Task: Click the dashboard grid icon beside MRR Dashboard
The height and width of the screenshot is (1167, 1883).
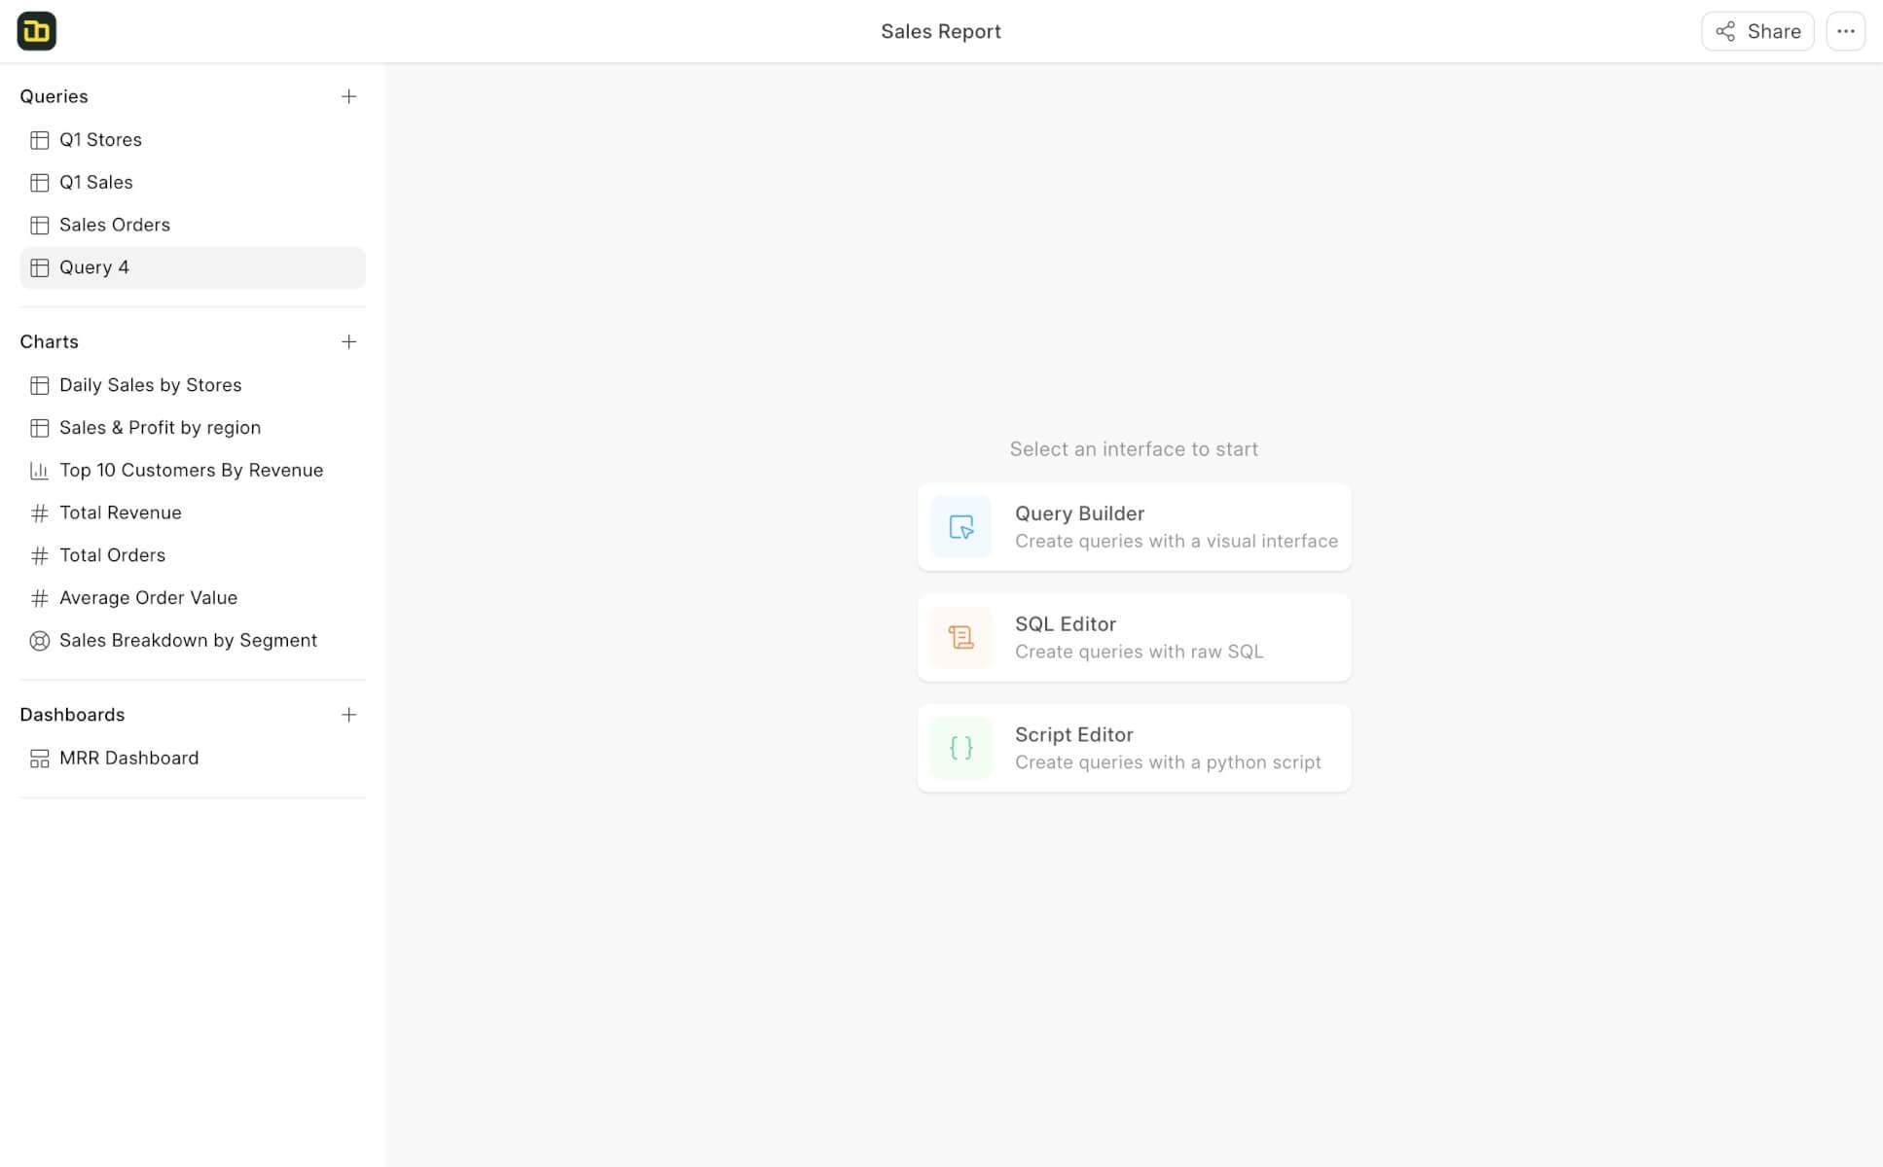Action: (39, 758)
